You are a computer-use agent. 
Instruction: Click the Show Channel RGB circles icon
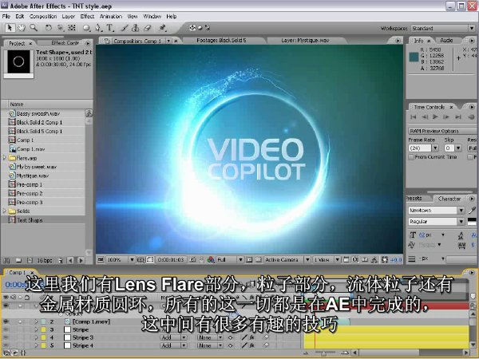click(211, 260)
